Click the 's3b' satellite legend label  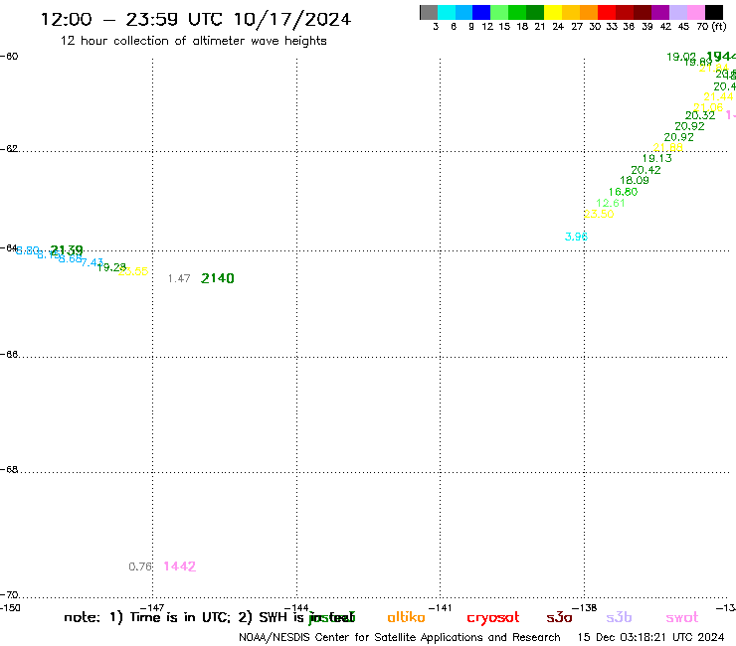click(x=619, y=617)
